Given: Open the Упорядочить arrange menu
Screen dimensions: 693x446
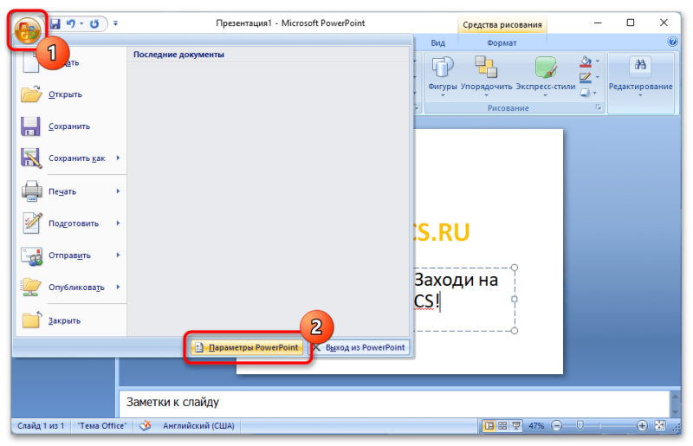Looking at the screenshot, I should (x=486, y=75).
